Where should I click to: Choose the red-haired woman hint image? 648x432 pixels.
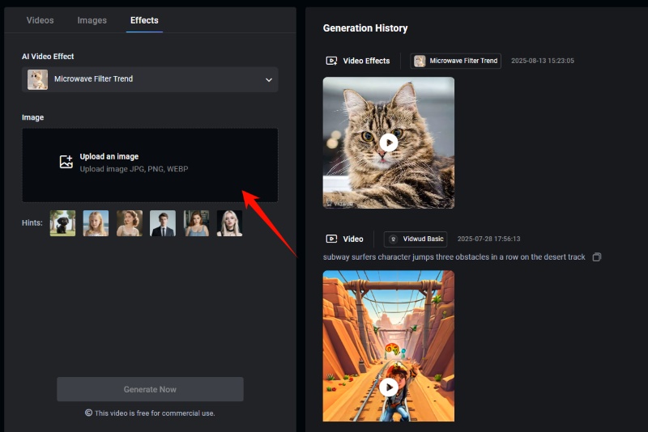pos(196,223)
